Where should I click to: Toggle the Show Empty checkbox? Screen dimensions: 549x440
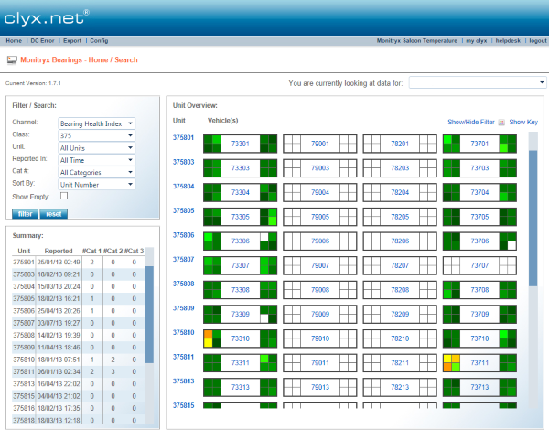64,196
